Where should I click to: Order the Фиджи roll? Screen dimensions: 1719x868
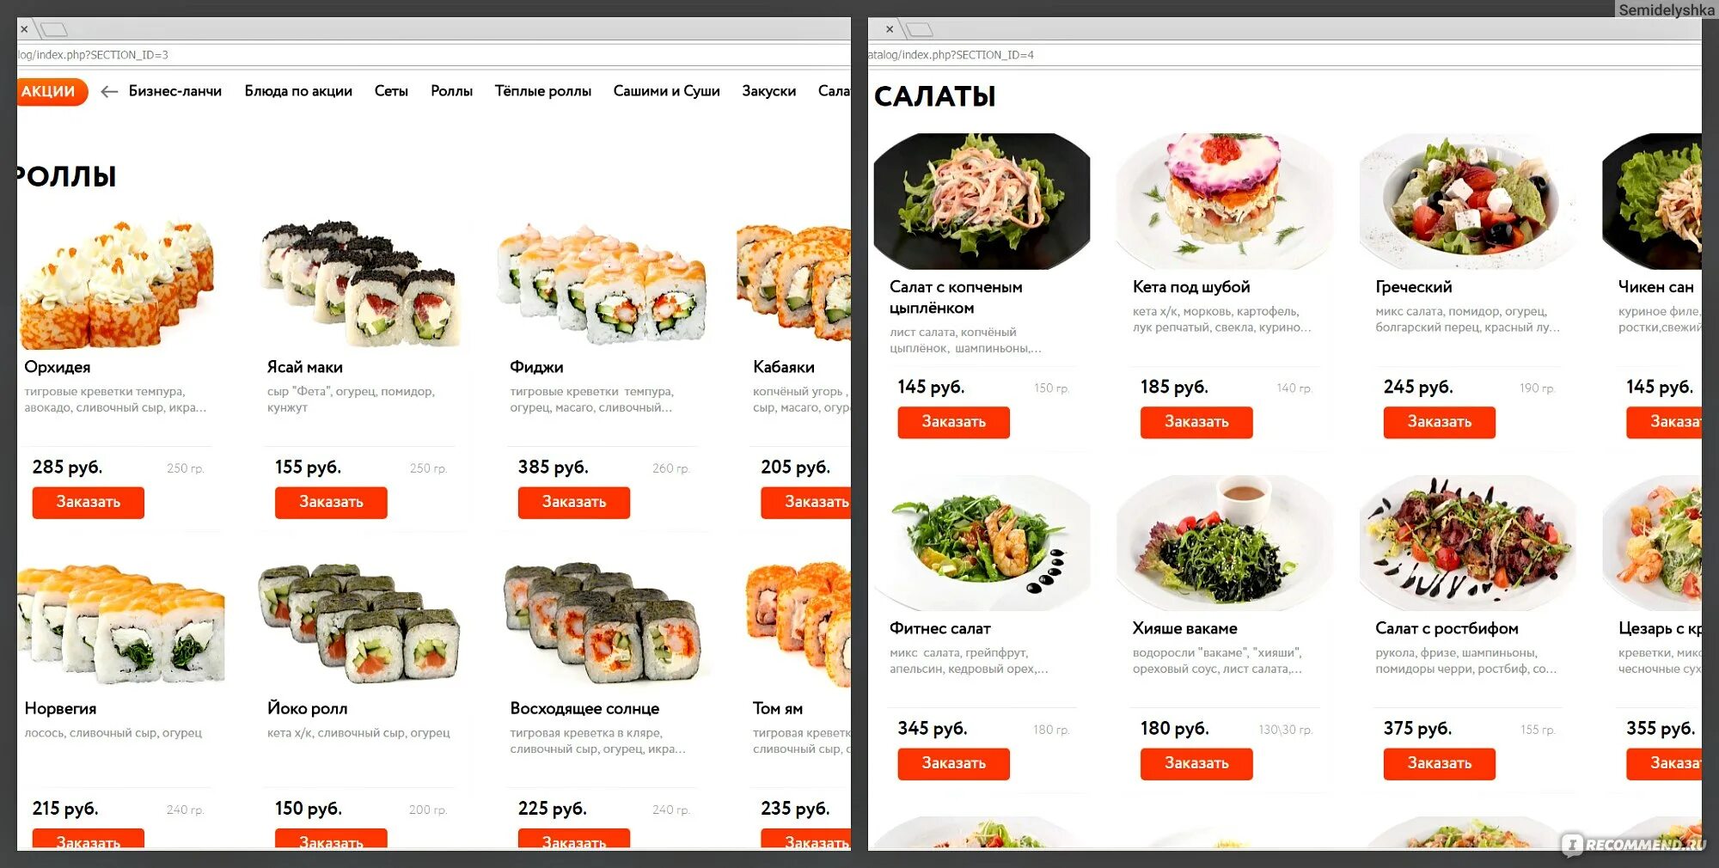574,502
